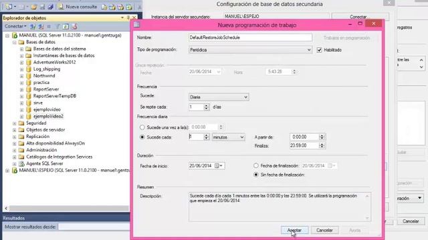This screenshot has width=428, height=240.
Task: Click the MANUEL\ESPEJO server icon in tree
Action: [x=15, y=171]
